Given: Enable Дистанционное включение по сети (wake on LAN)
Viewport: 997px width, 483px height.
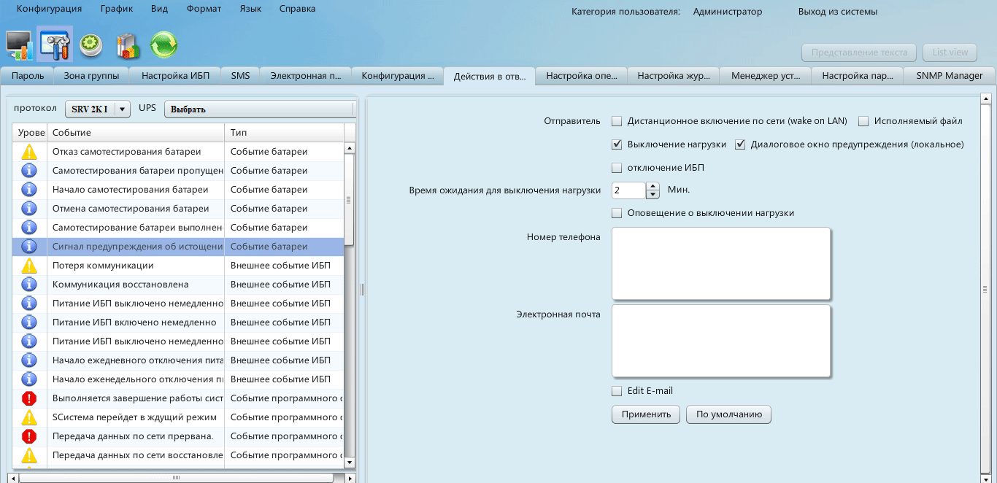Looking at the screenshot, I should click(x=617, y=121).
